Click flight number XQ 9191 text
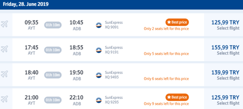The width and height of the screenshot is (243, 109). 112,52
